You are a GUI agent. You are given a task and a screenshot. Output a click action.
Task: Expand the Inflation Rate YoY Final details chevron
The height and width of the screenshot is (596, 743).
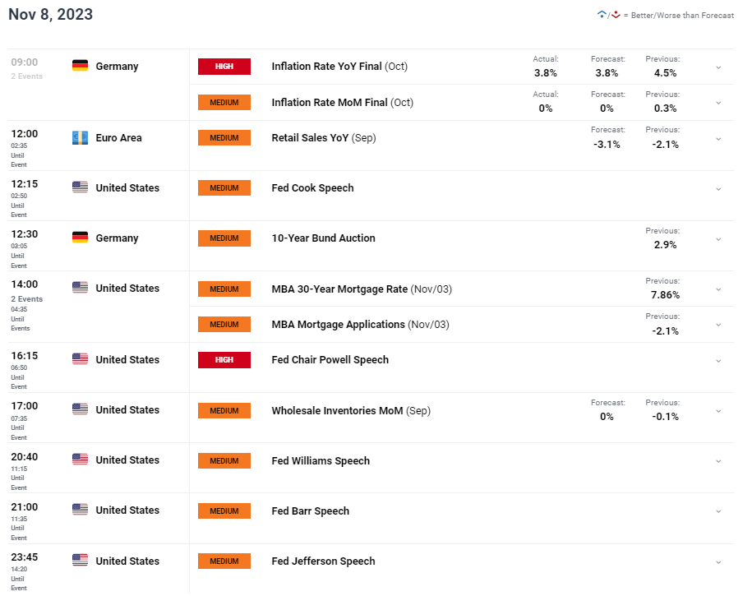pyautogui.click(x=718, y=67)
